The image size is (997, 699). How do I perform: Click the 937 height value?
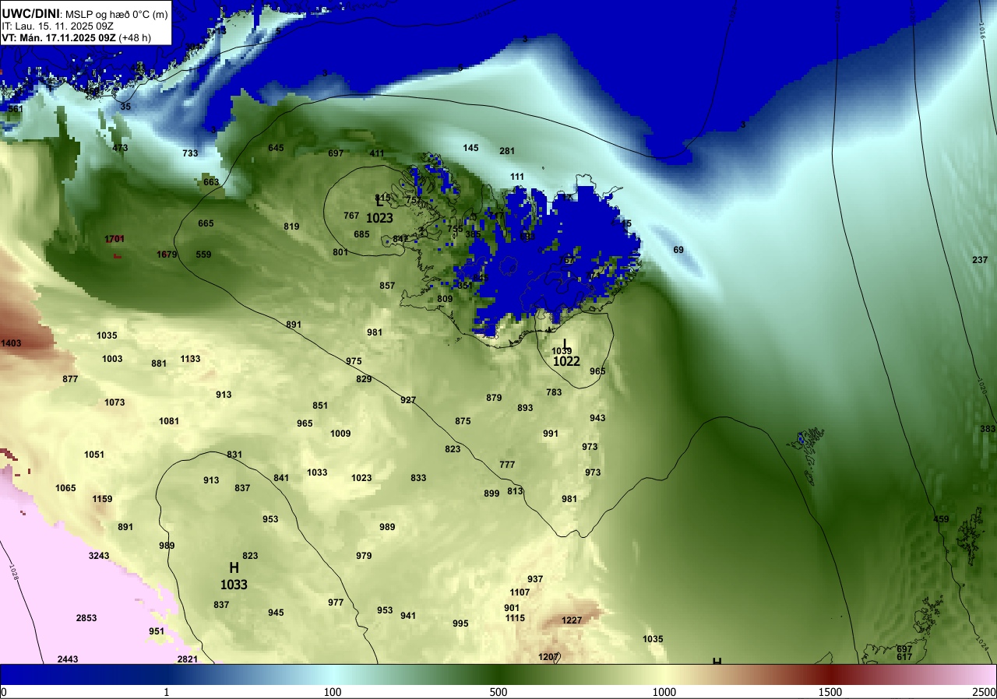tap(535, 579)
